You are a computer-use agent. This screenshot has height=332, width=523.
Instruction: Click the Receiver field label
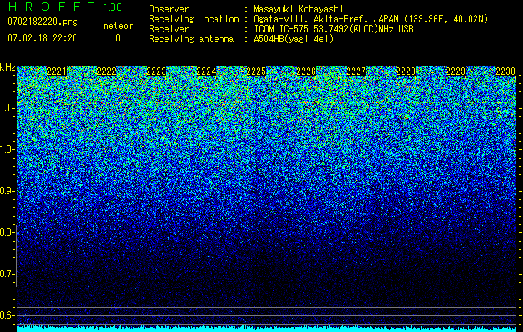[x=169, y=29]
